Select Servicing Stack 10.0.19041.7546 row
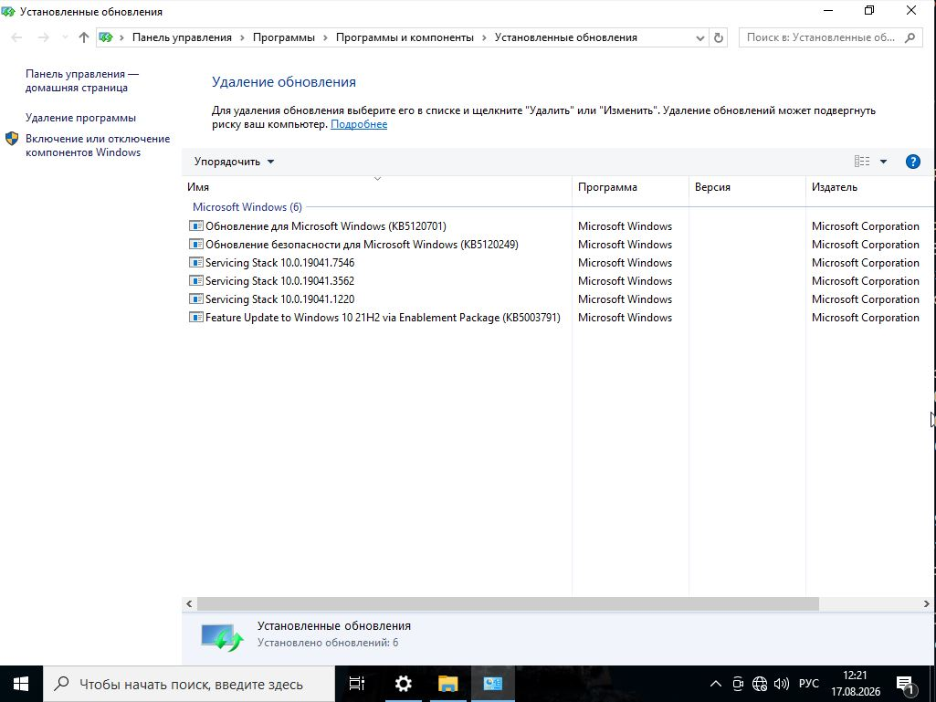The height and width of the screenshot is (702, 936). click(558, 263)
